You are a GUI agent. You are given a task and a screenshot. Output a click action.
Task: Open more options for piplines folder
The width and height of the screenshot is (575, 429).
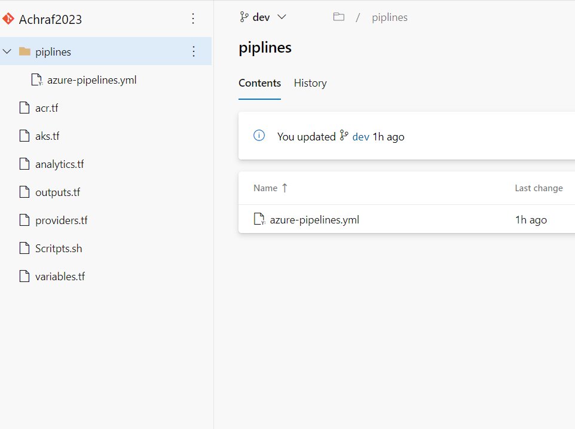pos(193,51)
